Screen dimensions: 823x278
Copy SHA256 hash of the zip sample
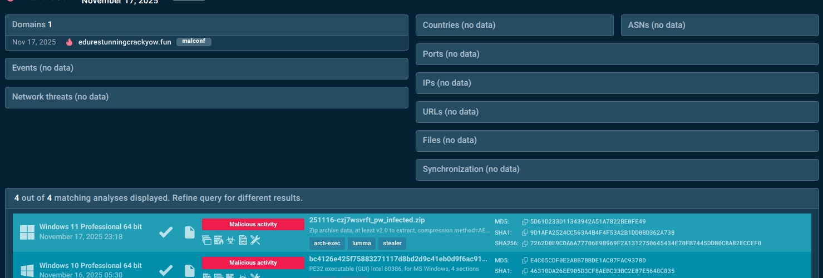tap(525, 244)
